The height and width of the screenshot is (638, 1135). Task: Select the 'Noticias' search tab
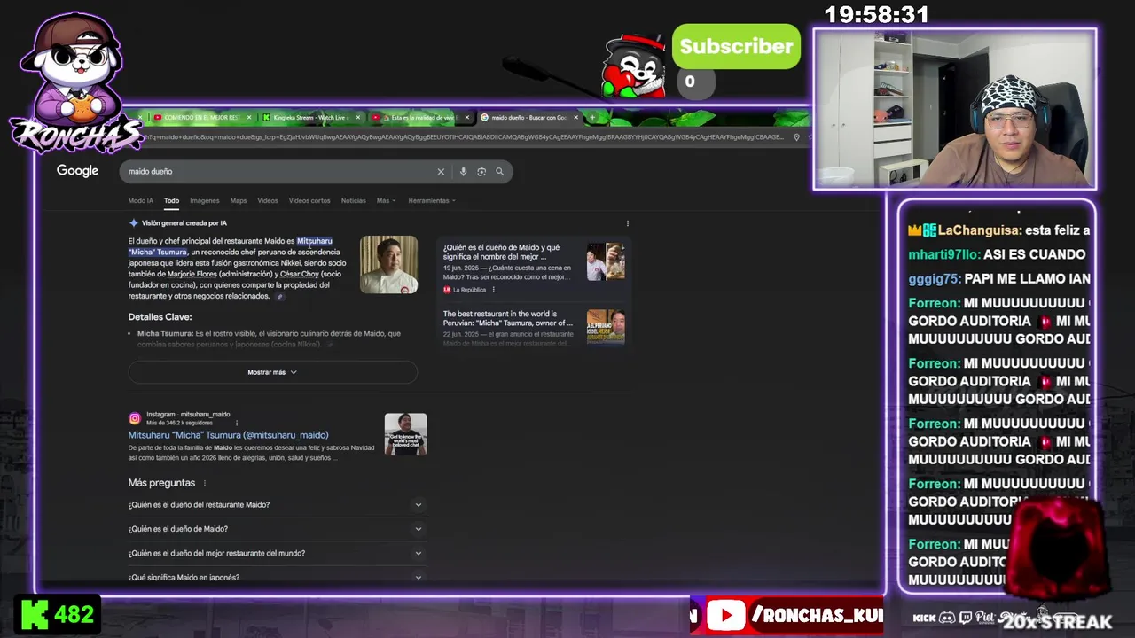click(353, 200)
